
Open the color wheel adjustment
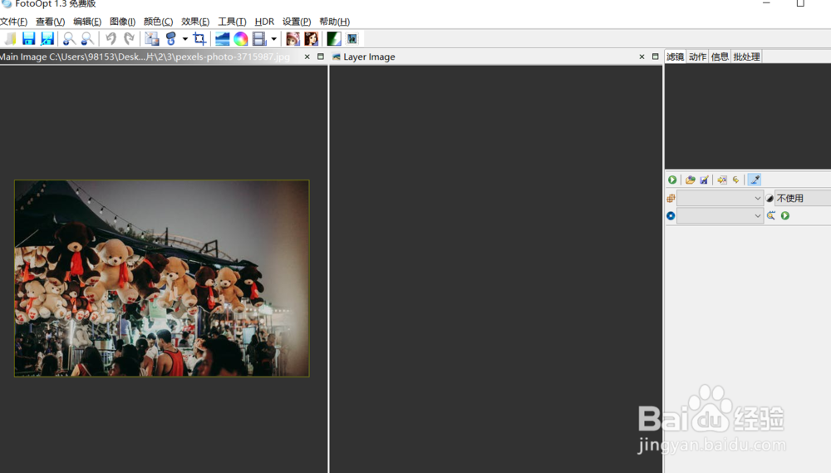point(241,39)
